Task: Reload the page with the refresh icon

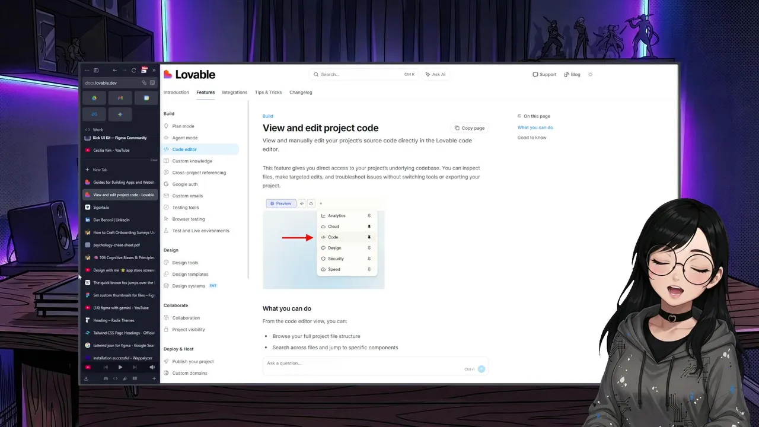Action: (133, 70)
